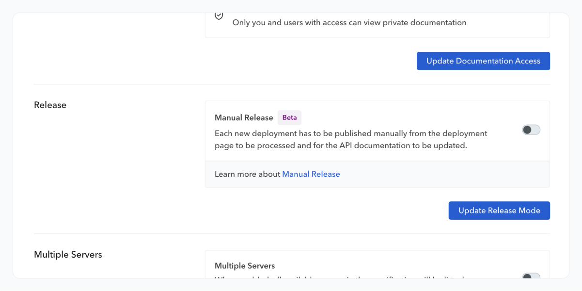Turn on the Multiple Servers switch
Image resolution: width=582 pixels, height=291 pixels.
tap(531, 276)
